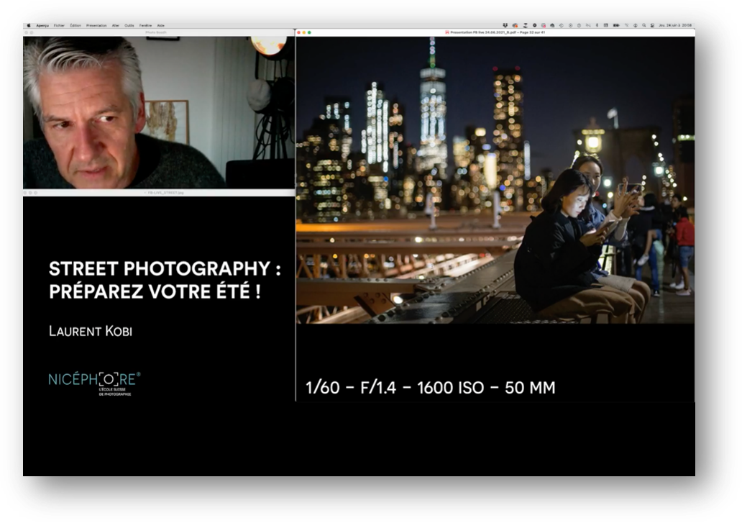Viewport: 742px width, 523px height.
Task: Open the Aller menu
Action: coord(116,25)
